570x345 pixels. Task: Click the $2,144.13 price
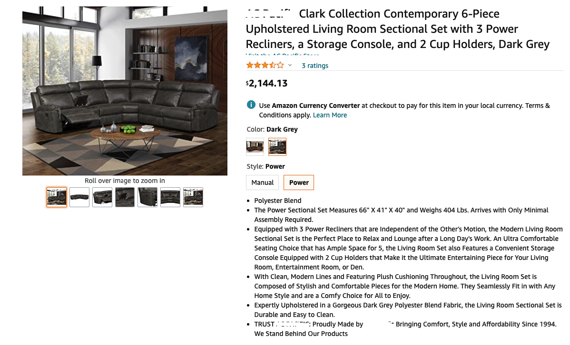click(x=267, y=84)
